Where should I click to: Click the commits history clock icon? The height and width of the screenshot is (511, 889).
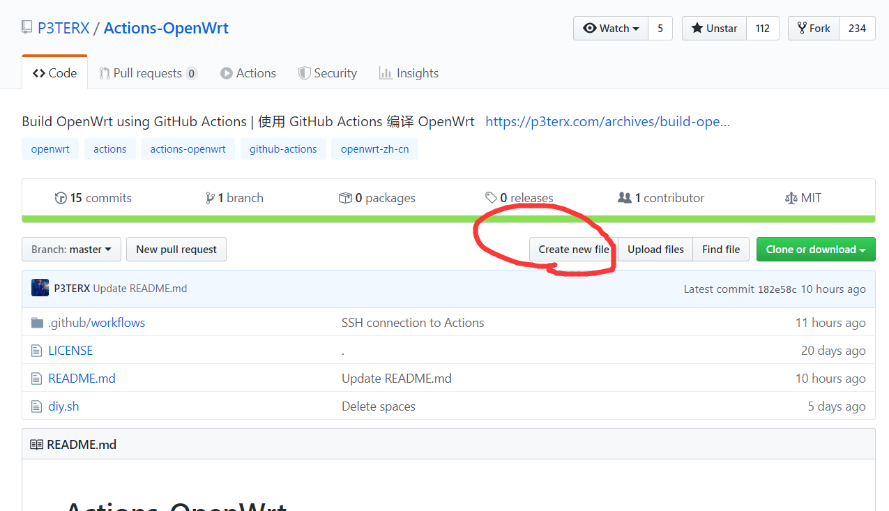point(61,198)
